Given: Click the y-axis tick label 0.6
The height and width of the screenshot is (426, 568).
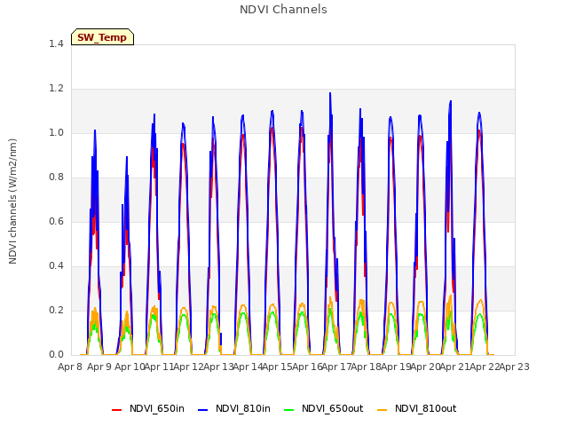Looking at the screenshot, I should coord(56,221).
